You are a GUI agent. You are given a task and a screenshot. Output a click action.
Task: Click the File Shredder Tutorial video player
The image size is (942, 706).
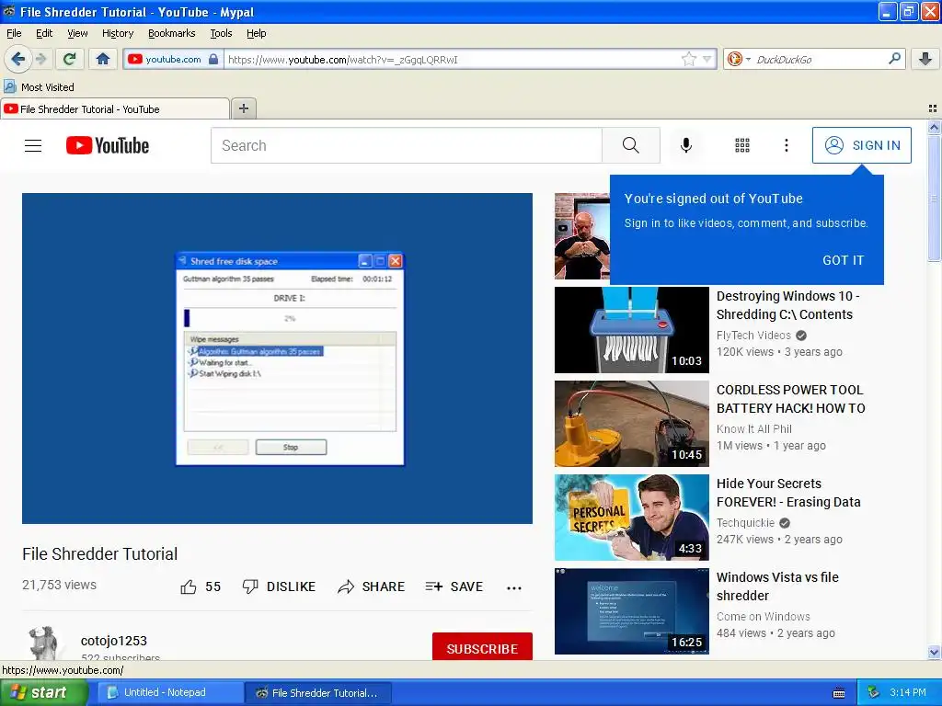pyautogui.click(x=277, y=358)
